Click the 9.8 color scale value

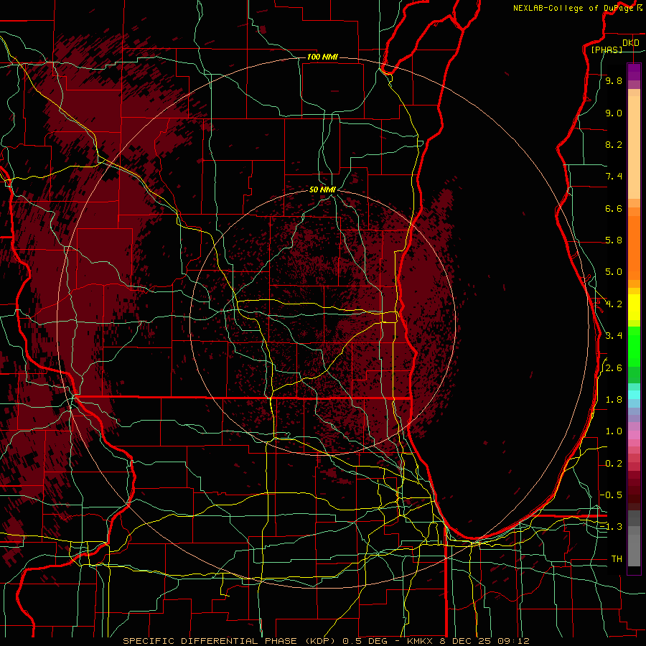(x=614, y=80)
